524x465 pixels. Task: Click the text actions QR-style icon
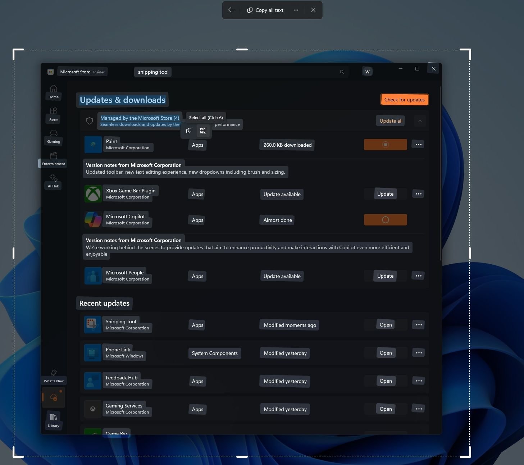click(203, 130)
